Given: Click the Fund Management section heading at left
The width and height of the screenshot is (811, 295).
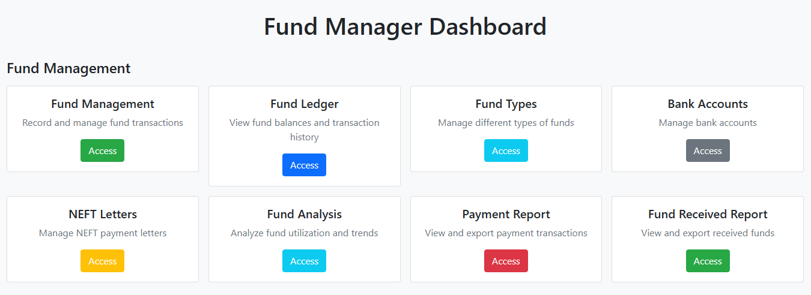Looking at the screenshot, I should coord(68,68).
